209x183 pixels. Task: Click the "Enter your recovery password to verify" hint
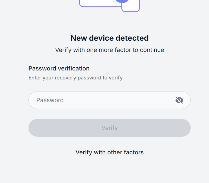[75, 78]
